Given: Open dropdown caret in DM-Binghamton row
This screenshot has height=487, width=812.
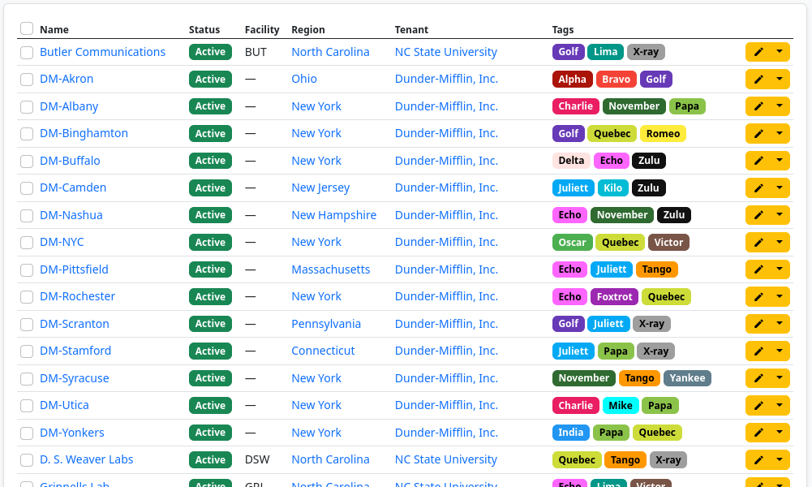Looking at the screenshot, I should (x=780, y=134).
